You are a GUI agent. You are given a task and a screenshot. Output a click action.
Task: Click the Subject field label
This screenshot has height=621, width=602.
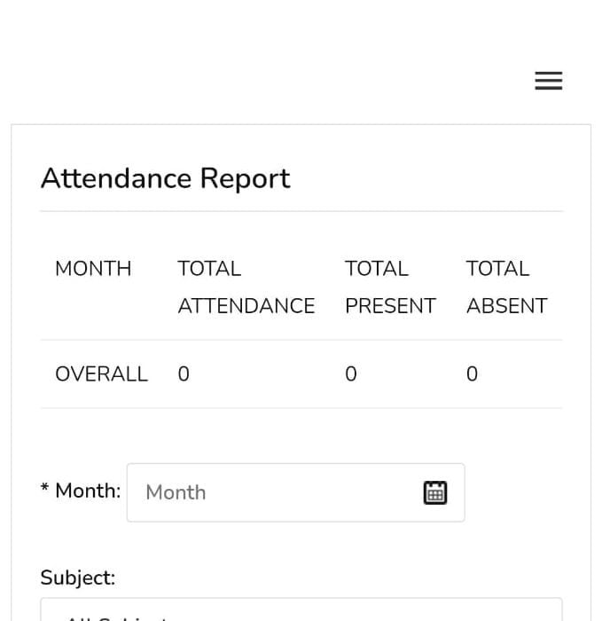[78, 578]
